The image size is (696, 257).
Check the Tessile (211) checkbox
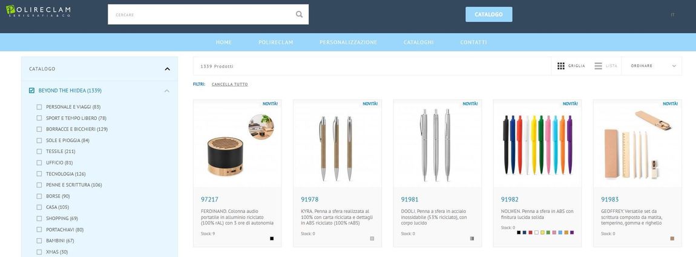39,151
